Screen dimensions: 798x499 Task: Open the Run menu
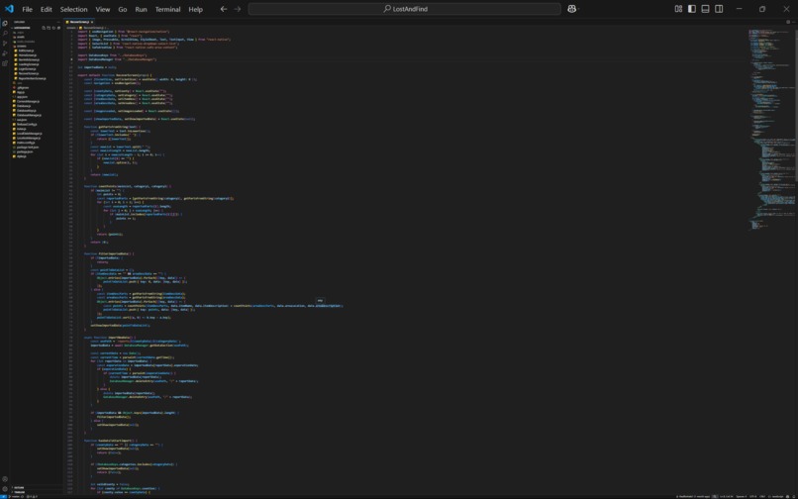point(141,9)
